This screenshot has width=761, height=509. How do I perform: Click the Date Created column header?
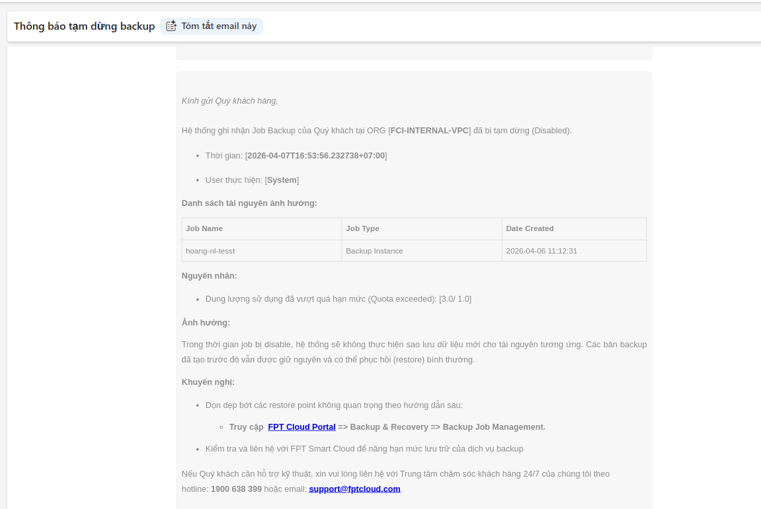530,228
